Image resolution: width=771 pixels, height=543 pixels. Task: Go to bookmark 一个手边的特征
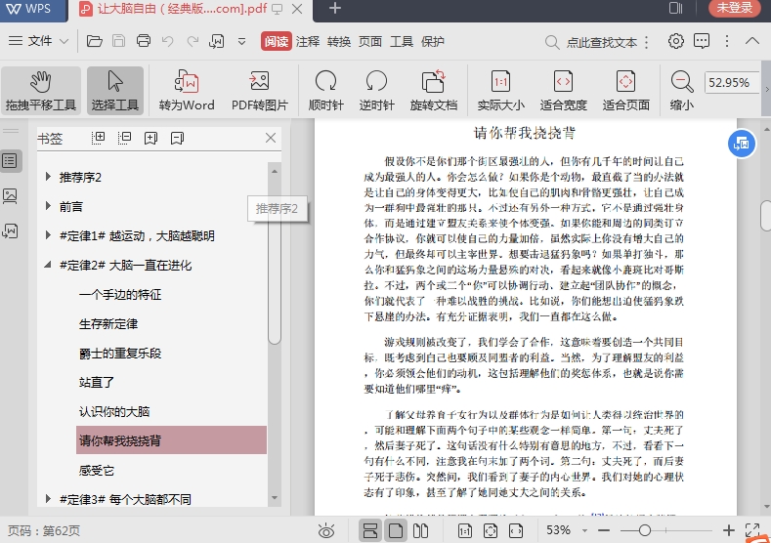point(120,294)
